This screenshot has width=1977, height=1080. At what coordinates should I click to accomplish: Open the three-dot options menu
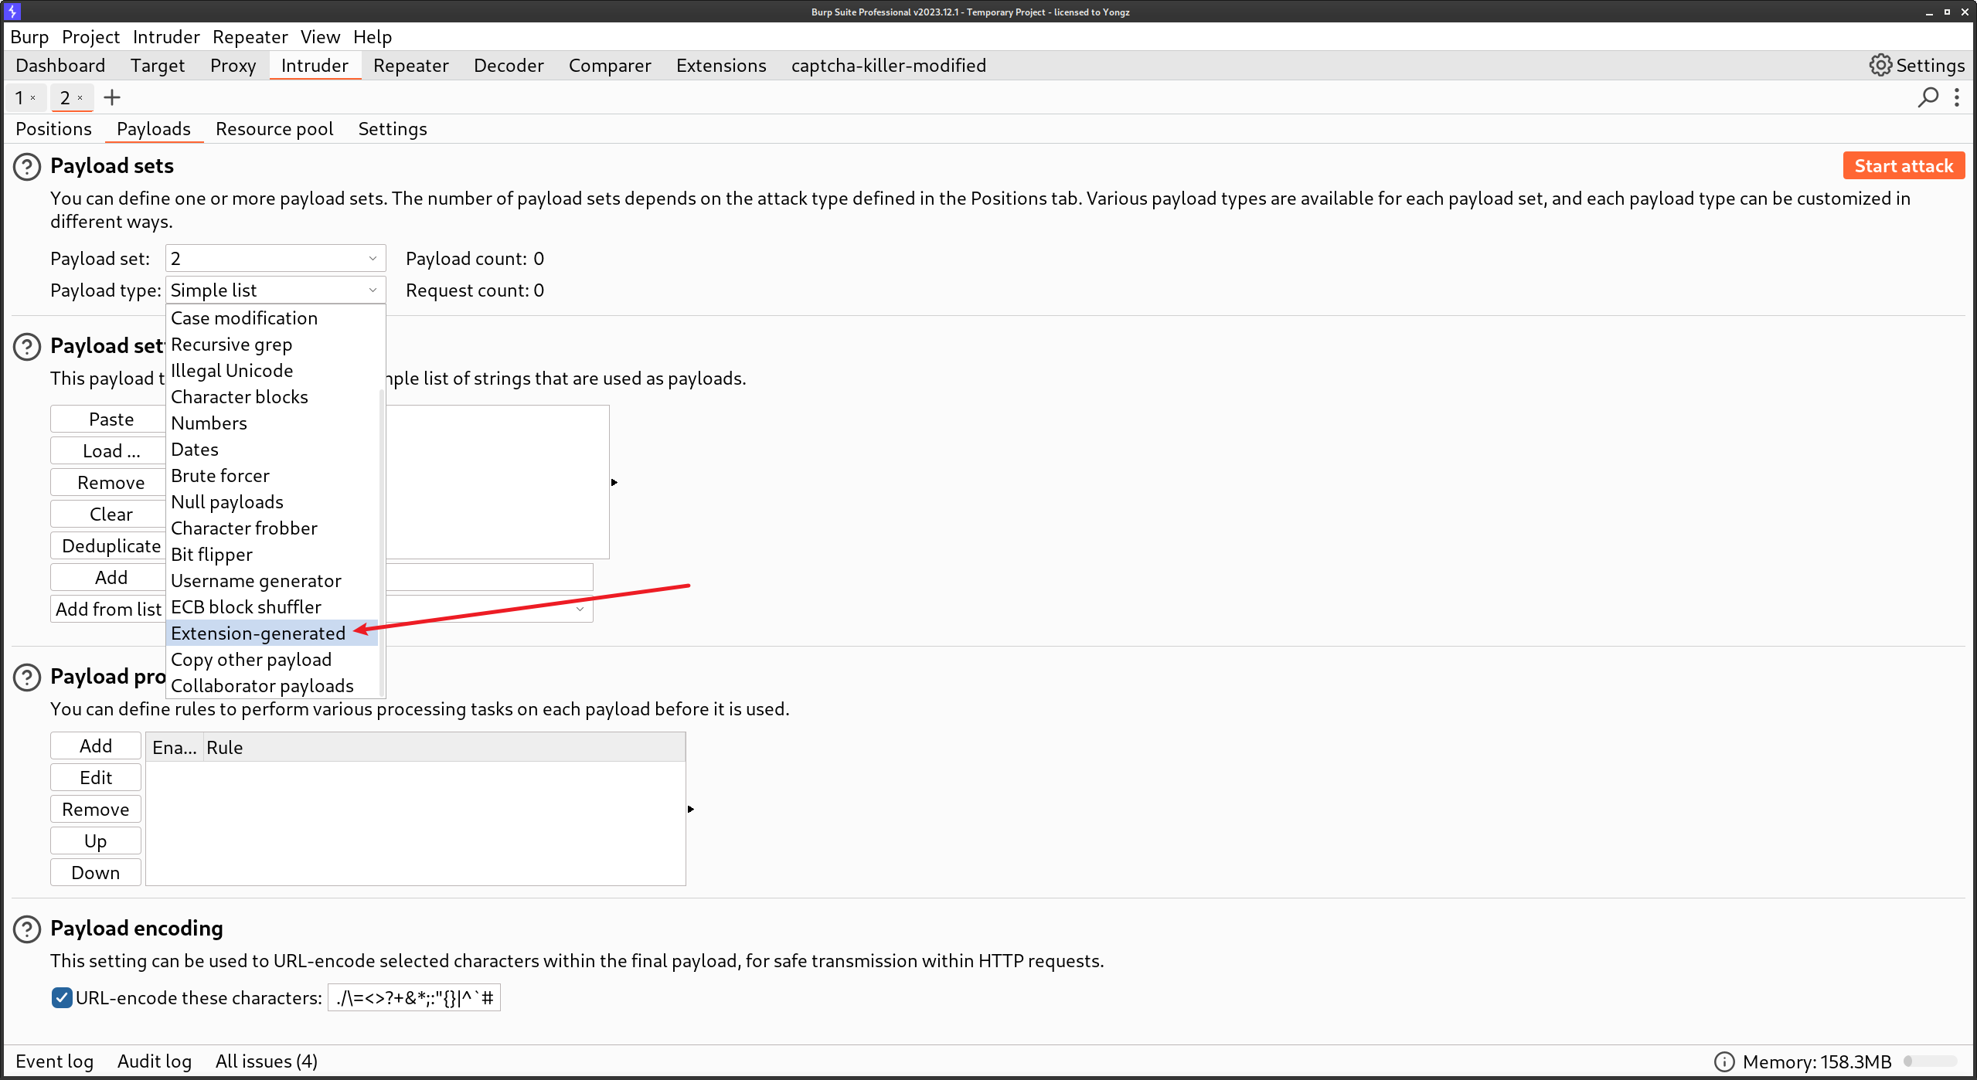(1957, 97)
